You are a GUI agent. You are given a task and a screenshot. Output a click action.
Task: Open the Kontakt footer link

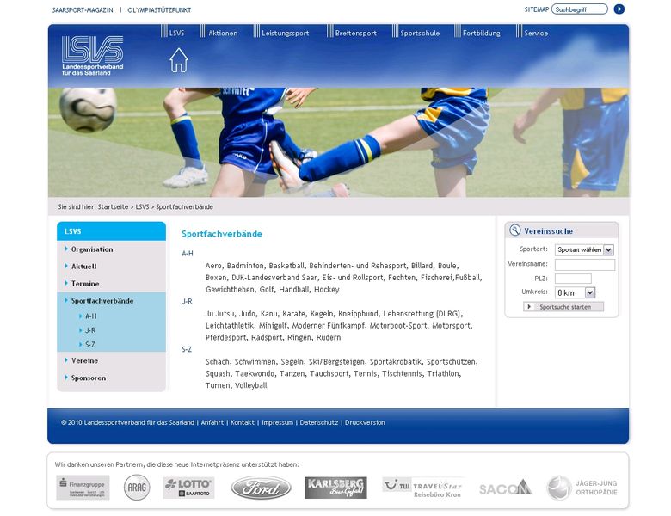tap(243, 422)
